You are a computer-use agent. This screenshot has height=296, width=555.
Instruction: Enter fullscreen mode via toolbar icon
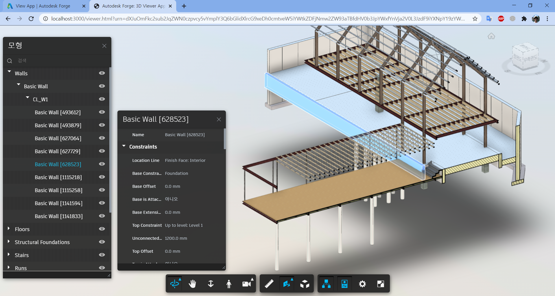point(380,284)
